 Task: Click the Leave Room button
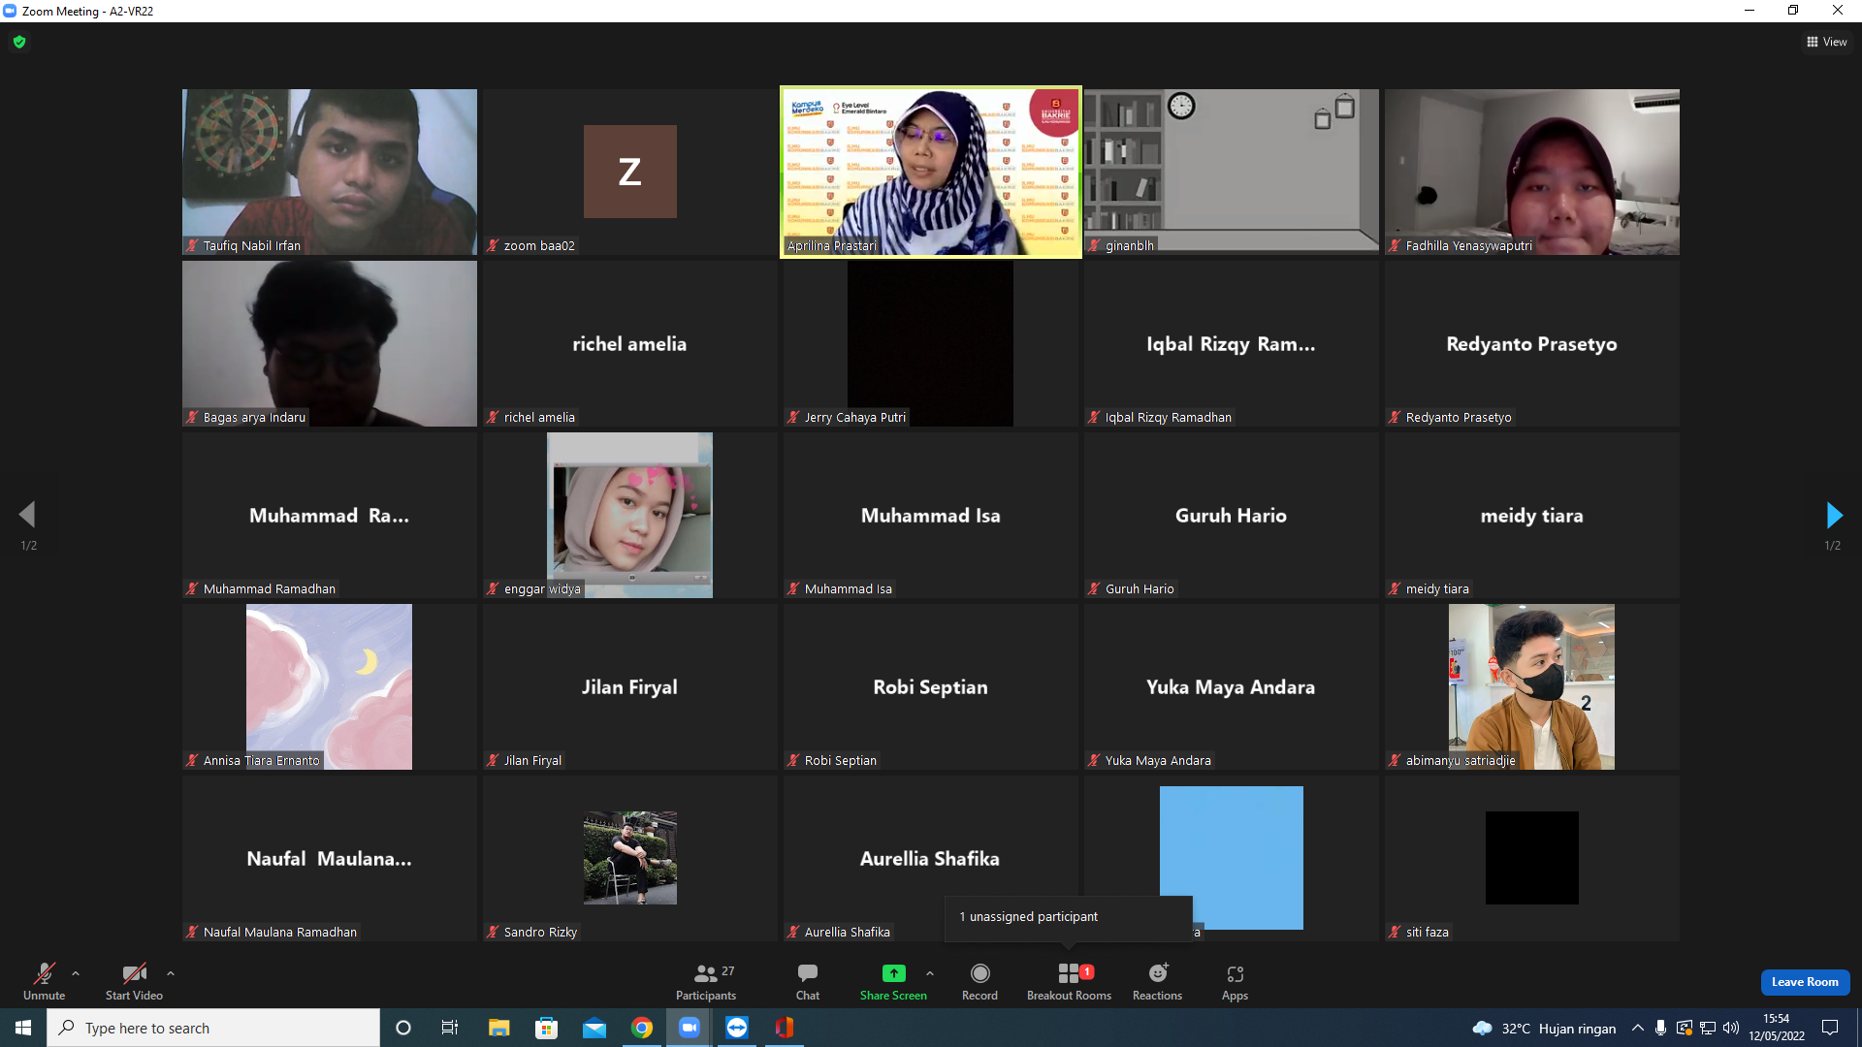pyautogui.click(x=1805, y=982)
